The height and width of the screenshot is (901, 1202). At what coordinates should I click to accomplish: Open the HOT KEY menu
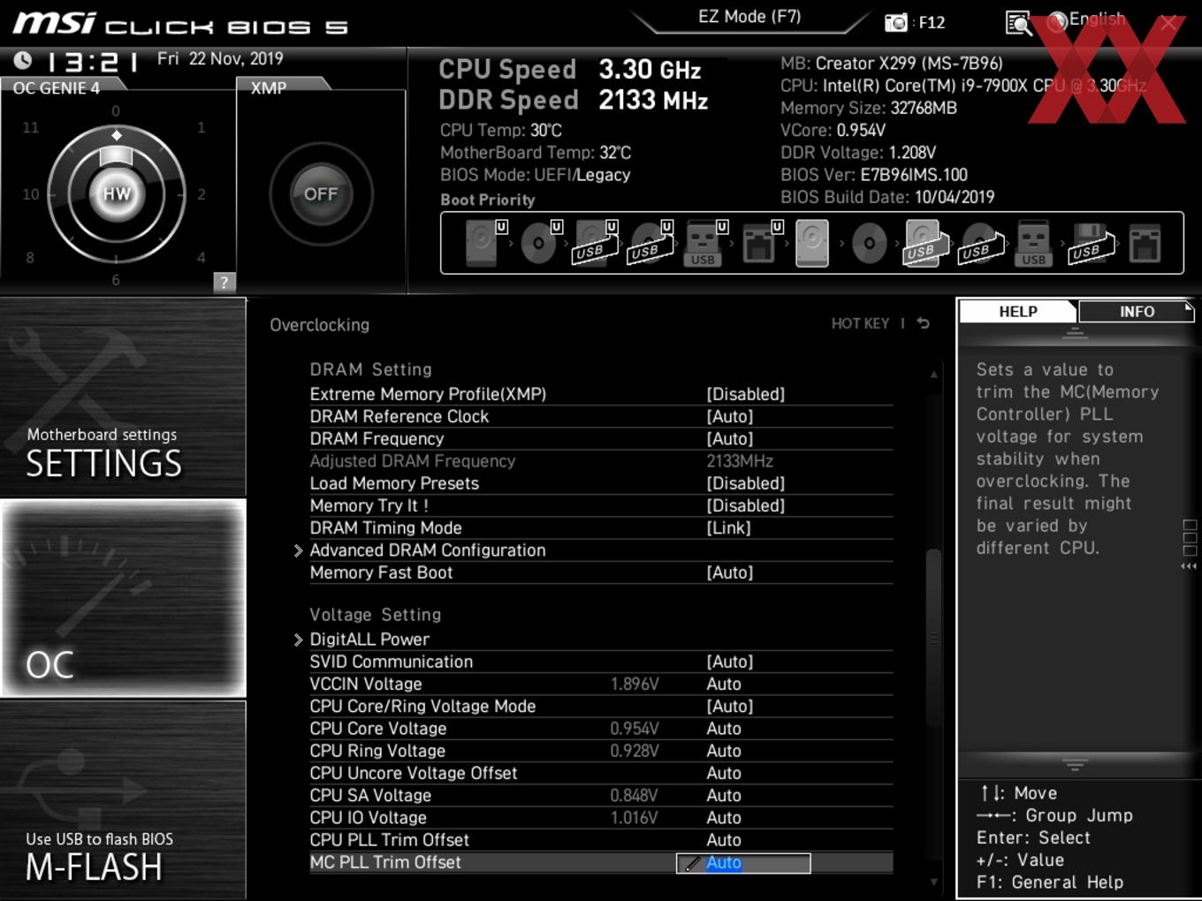(860, 323)
